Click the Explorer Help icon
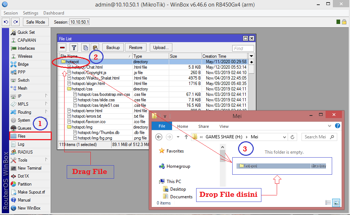Image resolution: width=350 pixels, height=215 pixels. click(x=338, y=126)
